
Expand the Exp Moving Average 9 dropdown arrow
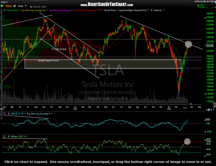[x=73, y=10]
